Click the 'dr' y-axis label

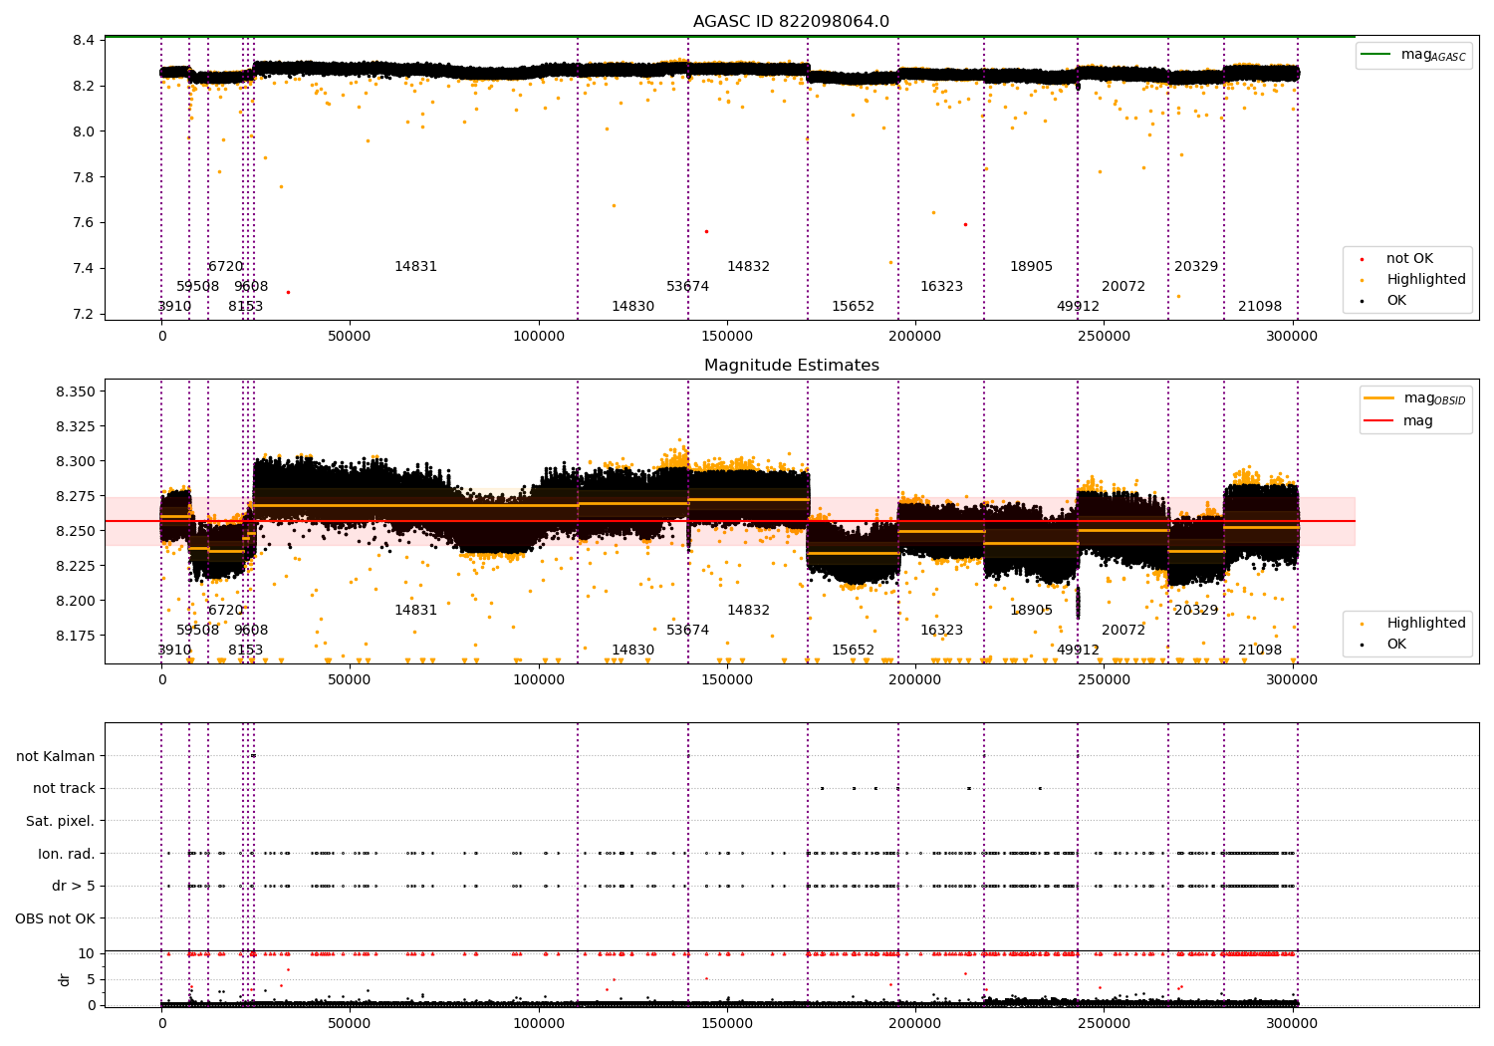coord(65,979)
